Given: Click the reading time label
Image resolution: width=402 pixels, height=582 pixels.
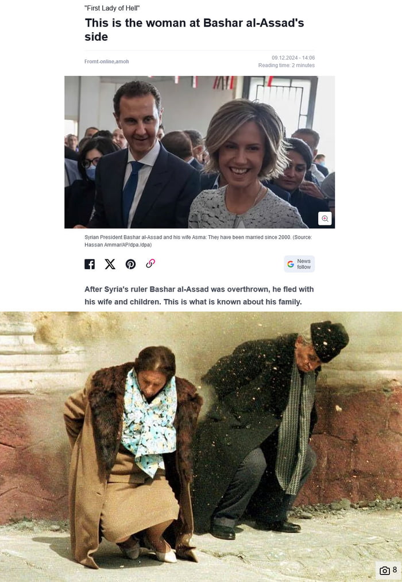Looking at the screenshot, I should pos(287,66).
